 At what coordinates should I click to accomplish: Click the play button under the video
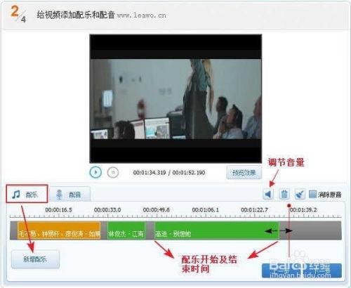pos(95,172)
